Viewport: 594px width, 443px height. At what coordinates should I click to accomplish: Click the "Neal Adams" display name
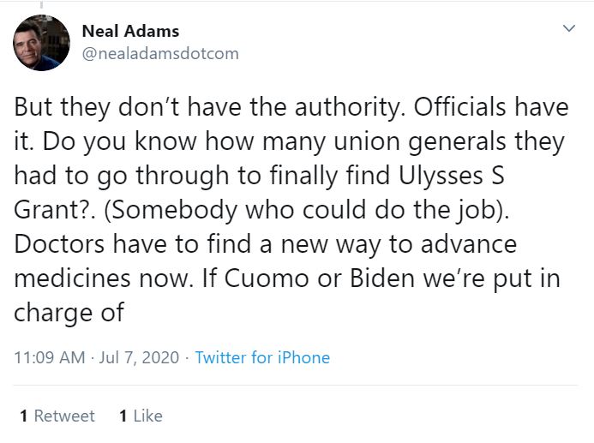click(x=130, y=32)
